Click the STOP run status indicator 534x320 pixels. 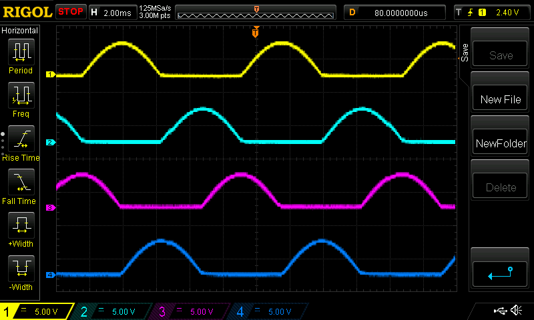(x=71, y=12)
